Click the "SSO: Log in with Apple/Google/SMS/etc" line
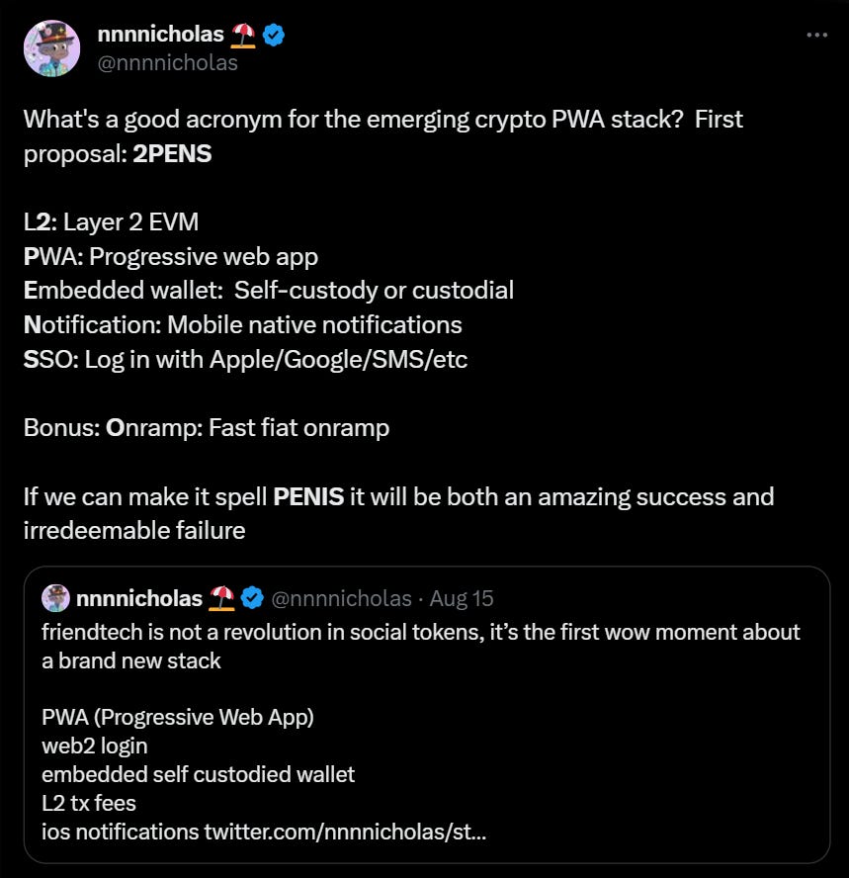849x878 pixels. pyautogui.click(x=245, y=359)
